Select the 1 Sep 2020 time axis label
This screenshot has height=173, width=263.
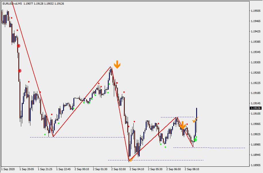coord(8,169)
